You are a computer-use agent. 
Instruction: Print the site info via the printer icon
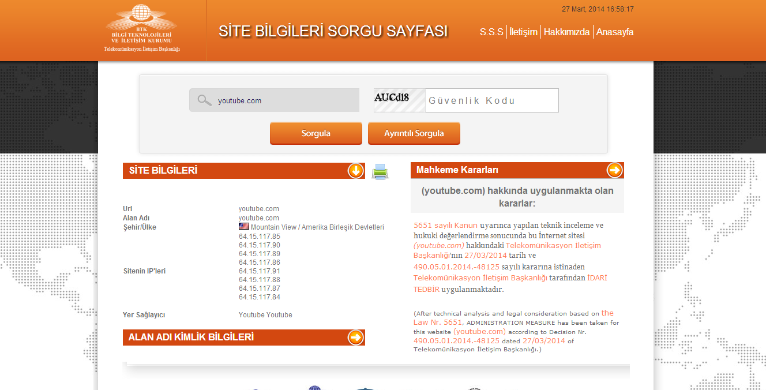(x=380, y=171)
